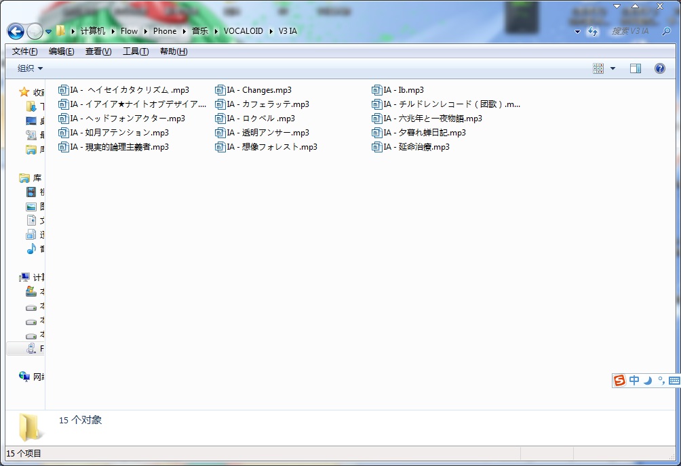This screenshot has width=681, height=466.
Task: Open the 组织 dropdown
Action: [x=30, y=68]
